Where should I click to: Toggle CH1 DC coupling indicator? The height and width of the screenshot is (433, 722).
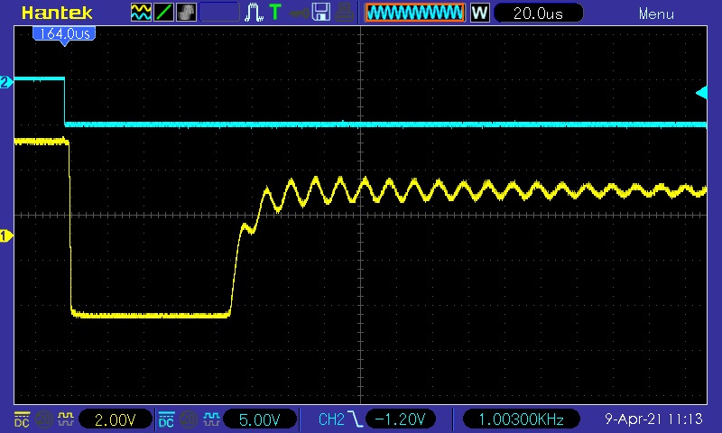(21, 419)
